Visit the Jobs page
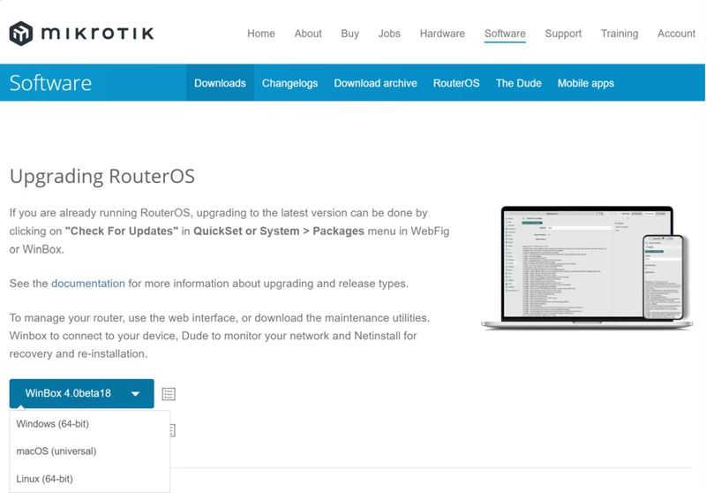 [x=389, y=34]
